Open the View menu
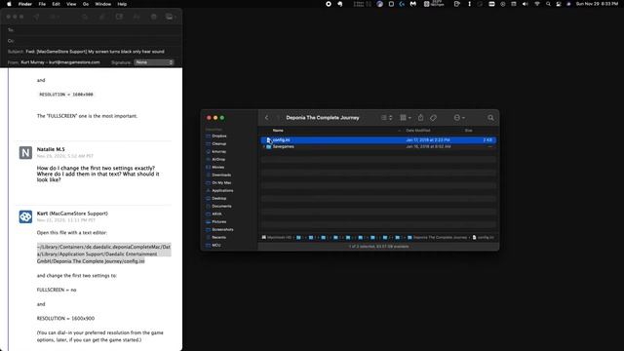 (71, 4)
